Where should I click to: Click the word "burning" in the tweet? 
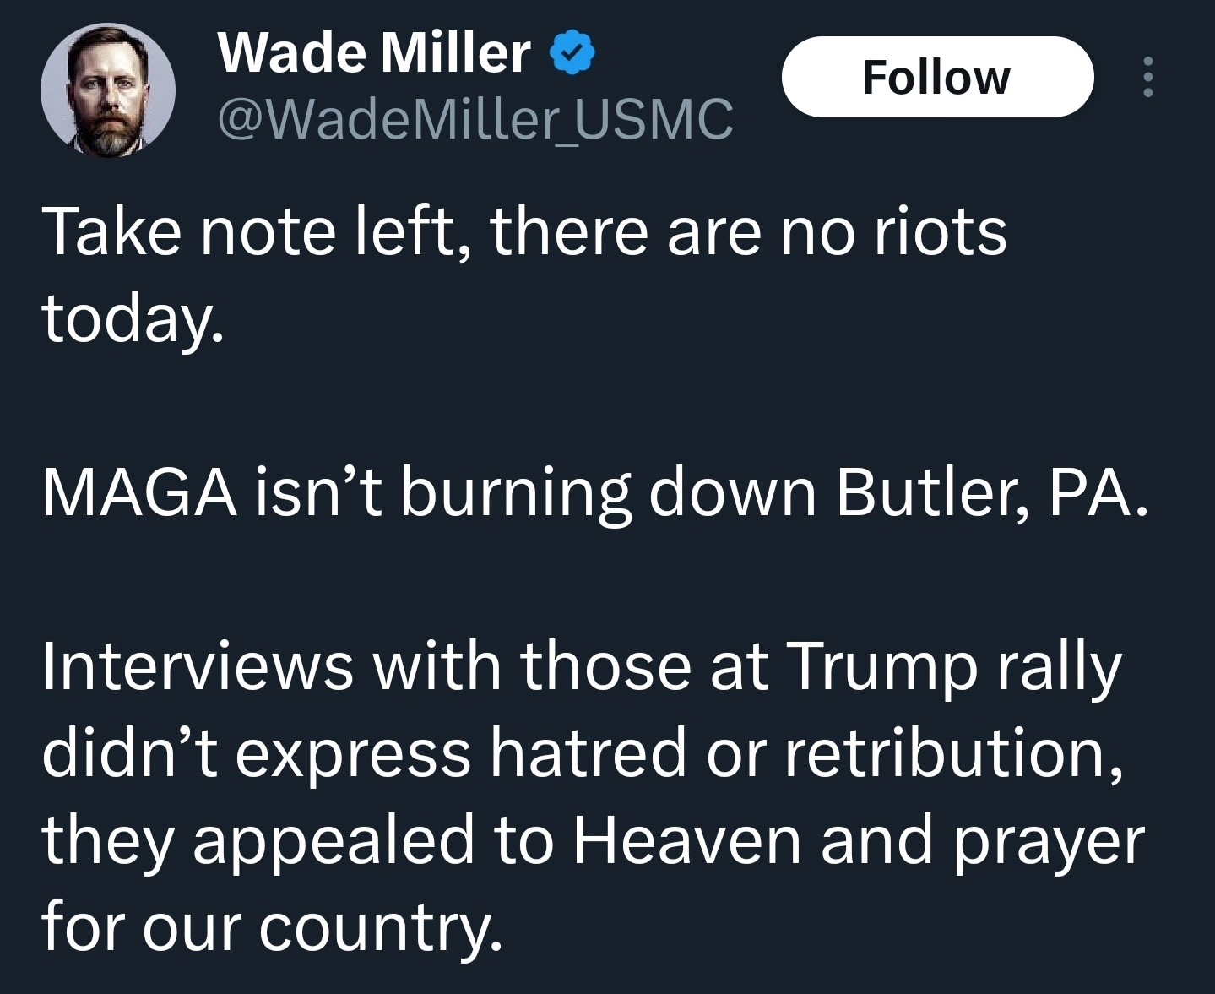(515, 492)
